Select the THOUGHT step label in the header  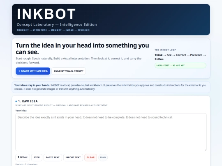pyautogui.click(x=23, y=30)
